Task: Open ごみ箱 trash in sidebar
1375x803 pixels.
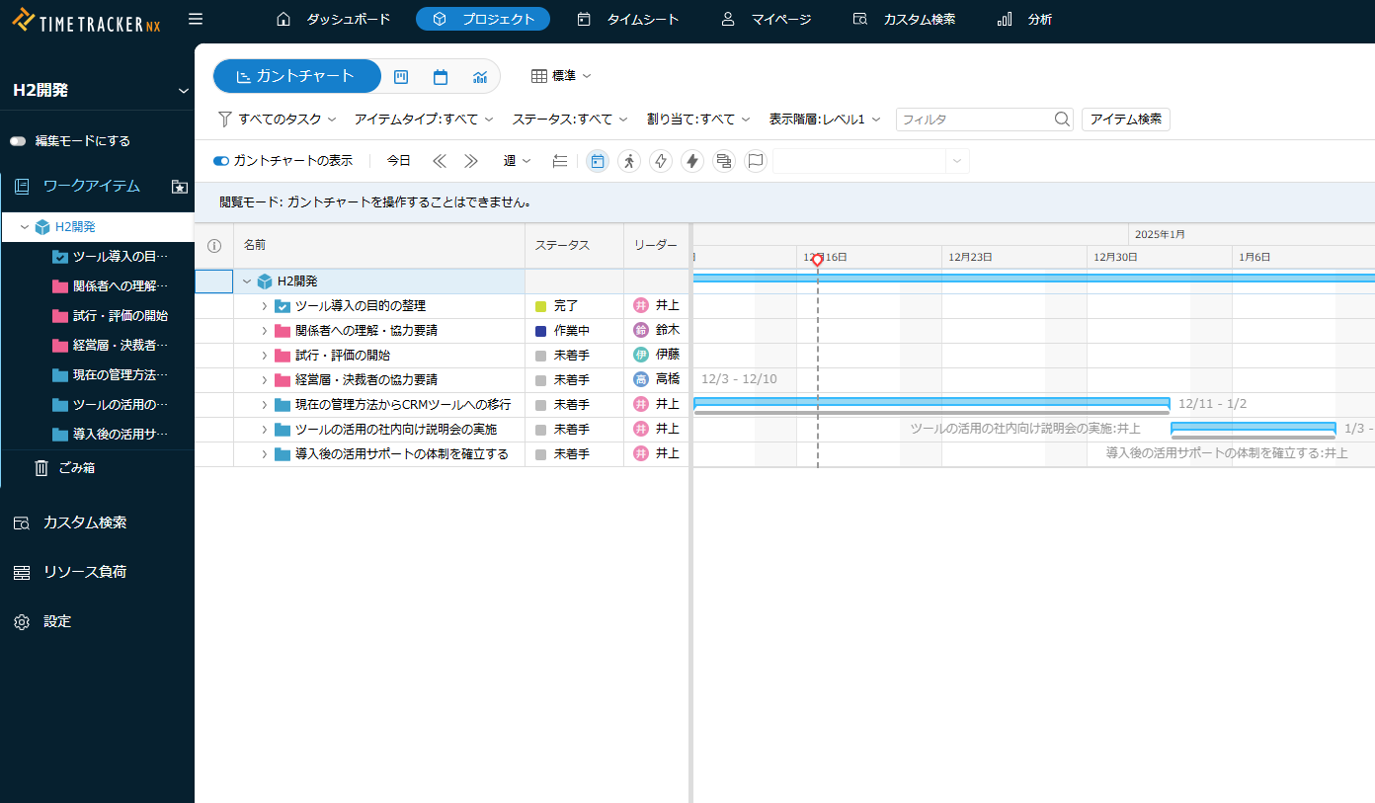Action: coord(65,468)
